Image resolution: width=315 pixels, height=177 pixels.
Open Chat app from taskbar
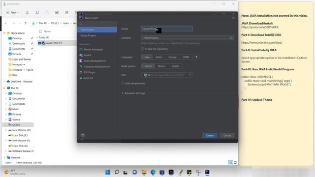pos(135,172)
